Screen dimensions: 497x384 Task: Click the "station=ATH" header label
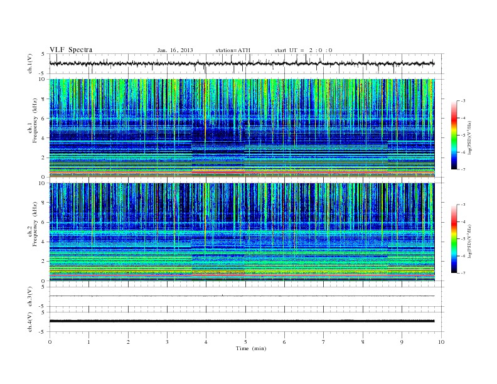(233, 50)
